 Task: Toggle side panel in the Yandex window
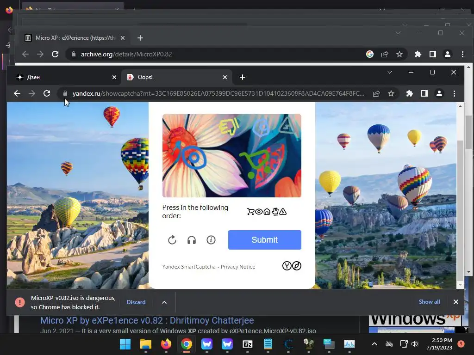pyautogui.click(x=424, y=93)
